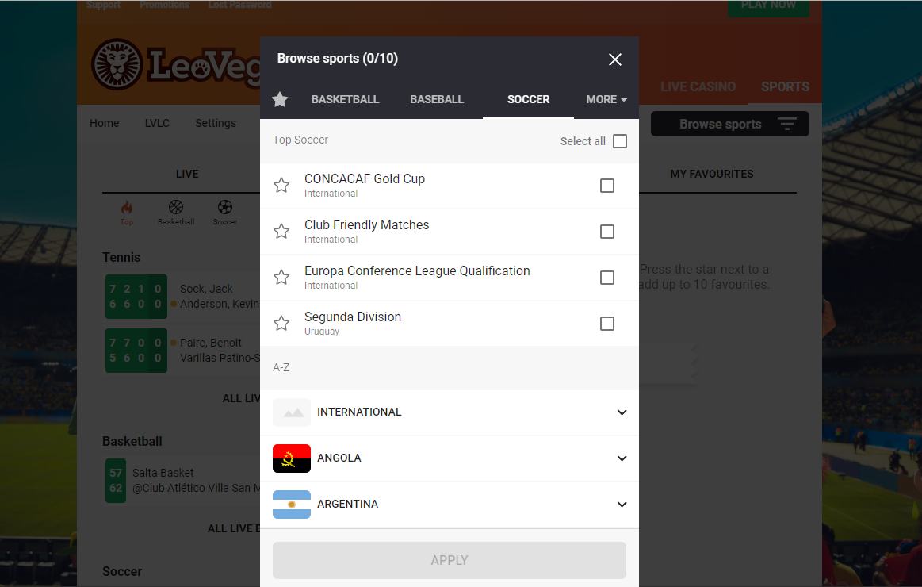Tick the Select all checkbox

620,141
